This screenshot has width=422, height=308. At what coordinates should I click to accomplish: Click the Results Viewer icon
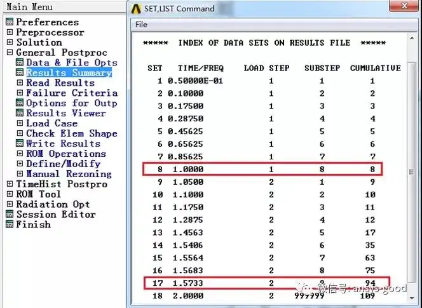[20, 113]
